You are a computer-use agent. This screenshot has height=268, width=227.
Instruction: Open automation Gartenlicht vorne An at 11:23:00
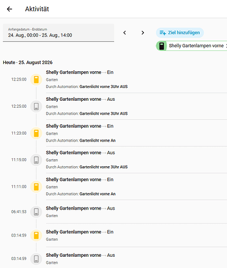[x=97, y=140]
